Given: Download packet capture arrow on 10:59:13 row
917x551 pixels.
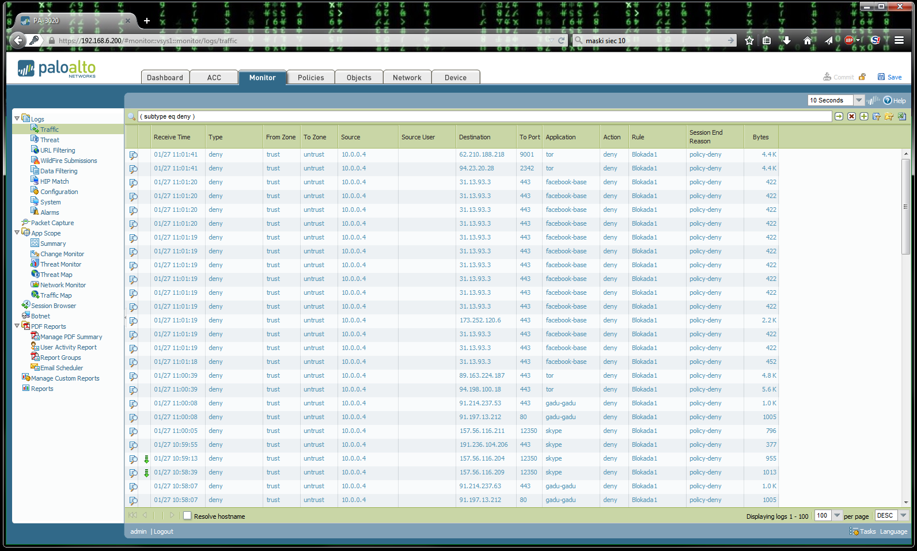Looking at the screenshot, I should [x=146, y=459].
